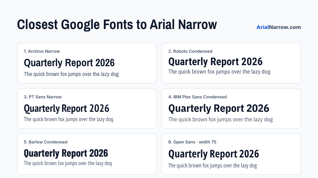Select the '3. PT Sans Narrow' label
Screen dimensions: 318x178
point(43,97)
